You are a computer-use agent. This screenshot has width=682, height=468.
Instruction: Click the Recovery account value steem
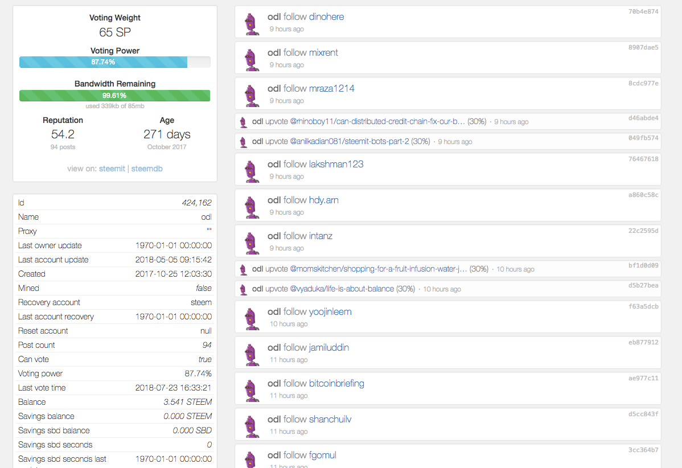pos(201,302)
